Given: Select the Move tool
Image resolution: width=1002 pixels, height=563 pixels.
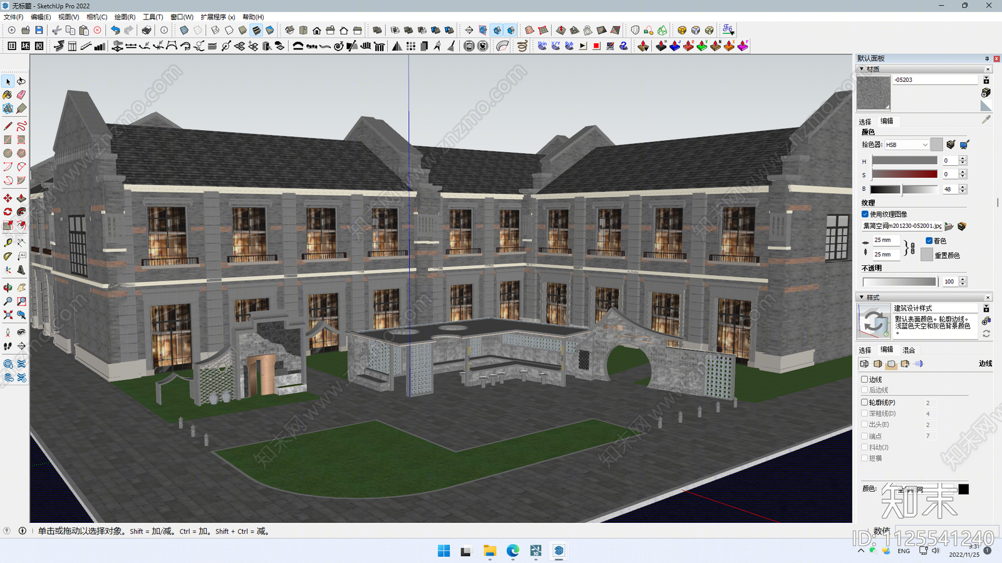Looking at the screenshot, I should tap(8, 198).
